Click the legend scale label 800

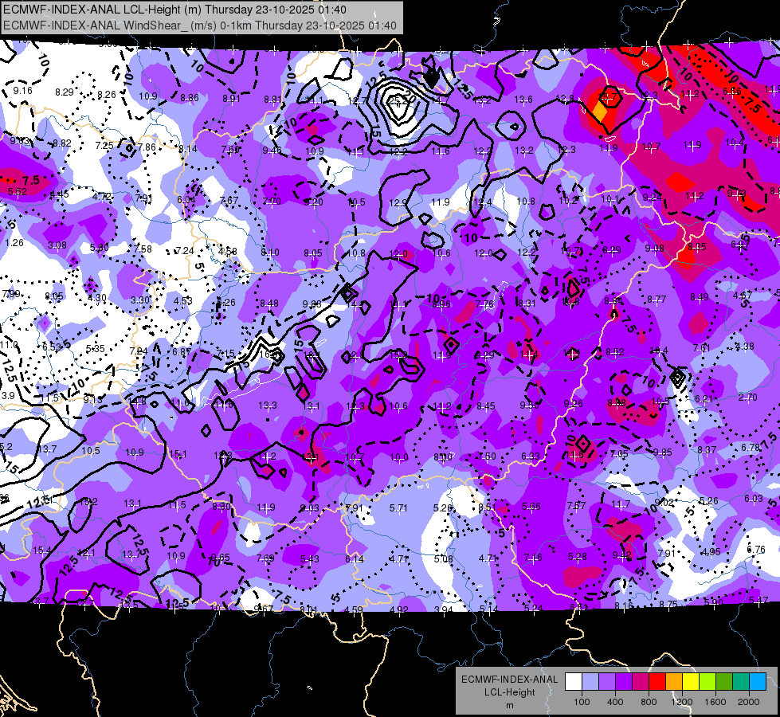pyautogui.click(x=649, y=702)
